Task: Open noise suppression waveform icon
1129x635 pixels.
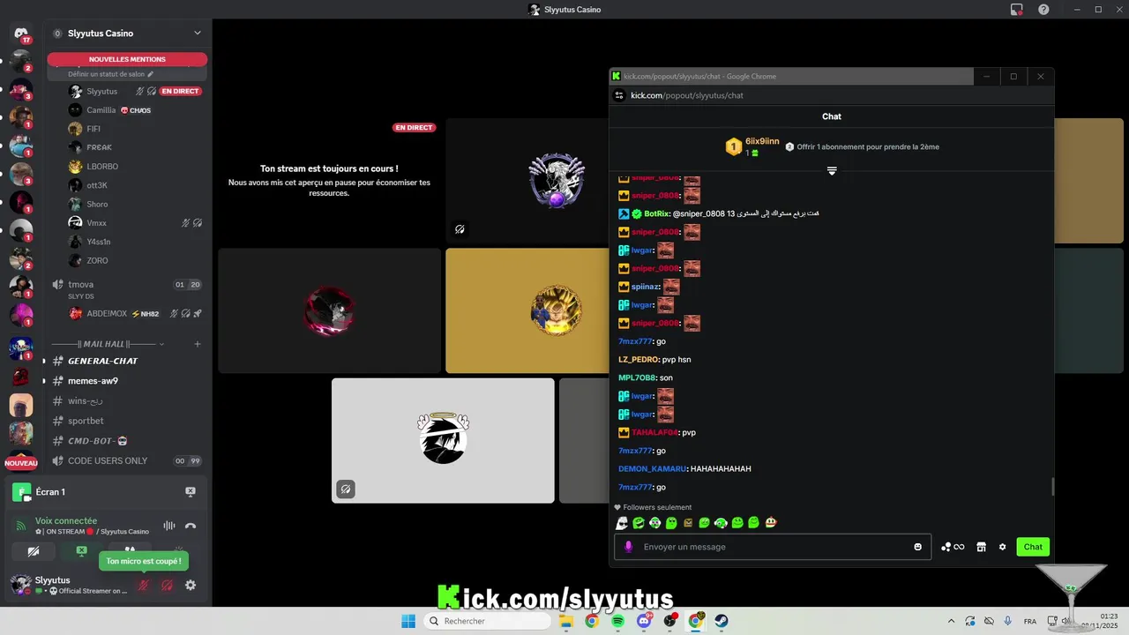Action: (x=168, y=526)
